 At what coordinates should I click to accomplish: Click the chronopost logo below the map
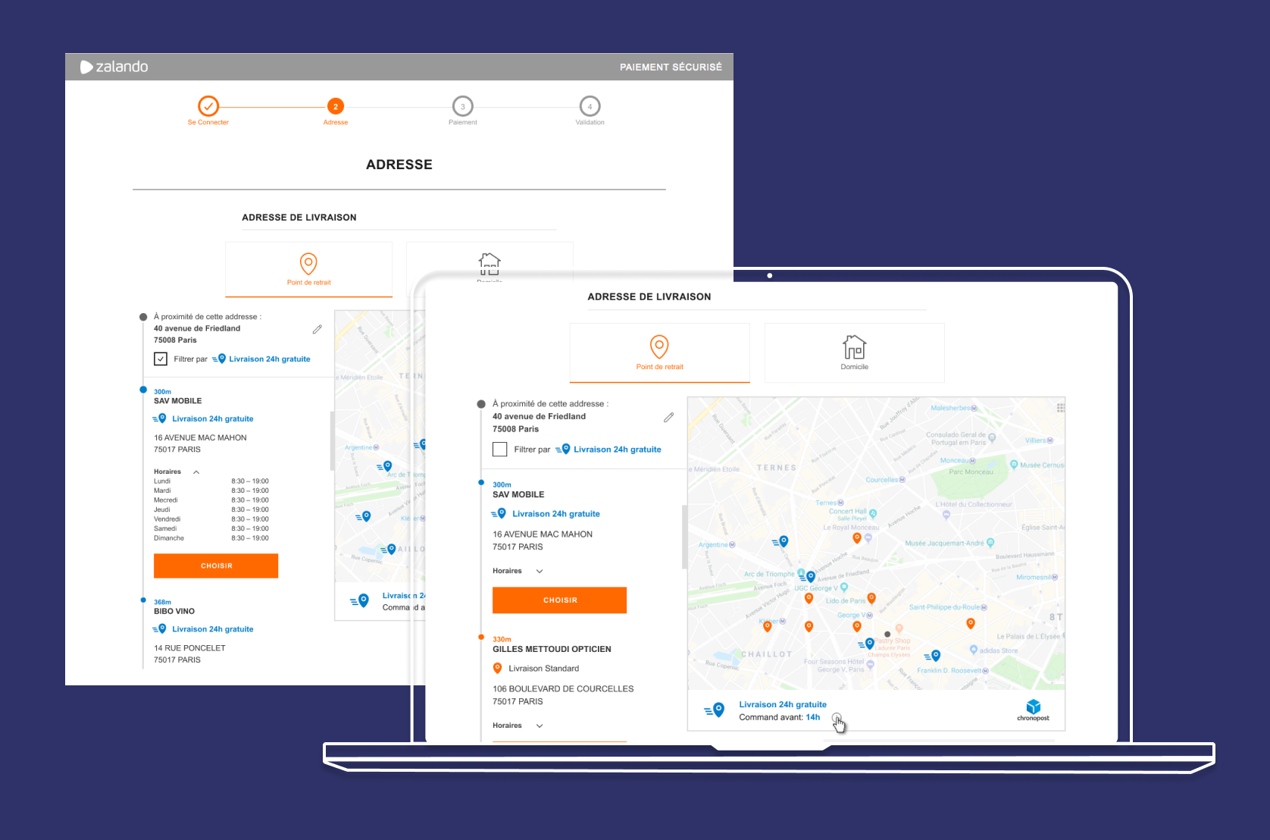tap(1033, 710)
